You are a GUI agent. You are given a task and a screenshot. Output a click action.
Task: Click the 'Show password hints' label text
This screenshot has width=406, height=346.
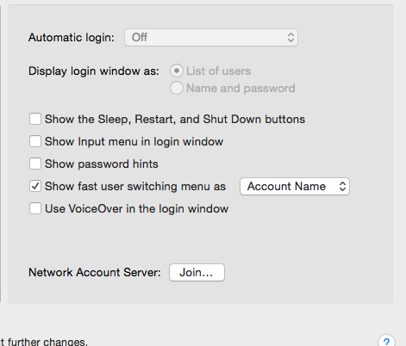pos(102,164)
